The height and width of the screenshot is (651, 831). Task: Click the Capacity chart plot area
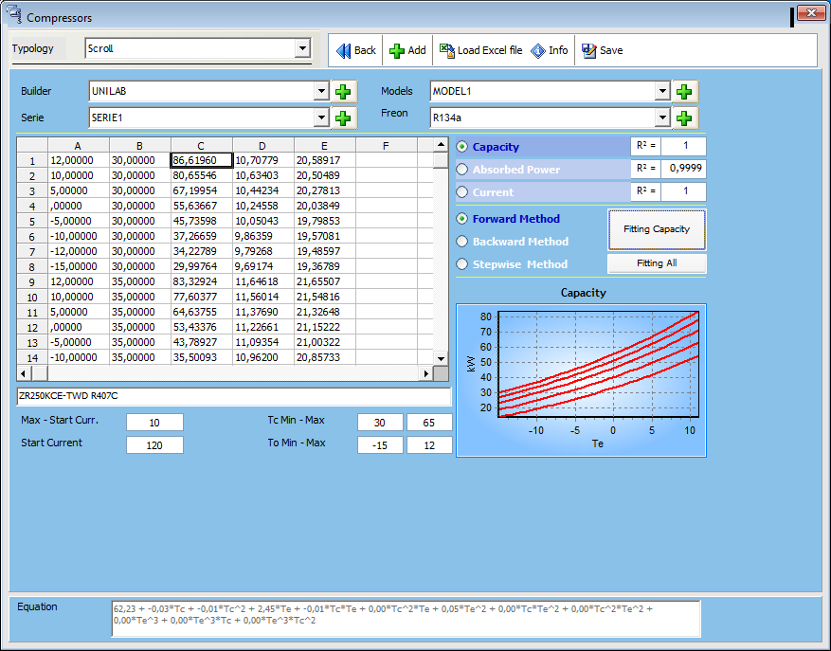click(598, 364)
